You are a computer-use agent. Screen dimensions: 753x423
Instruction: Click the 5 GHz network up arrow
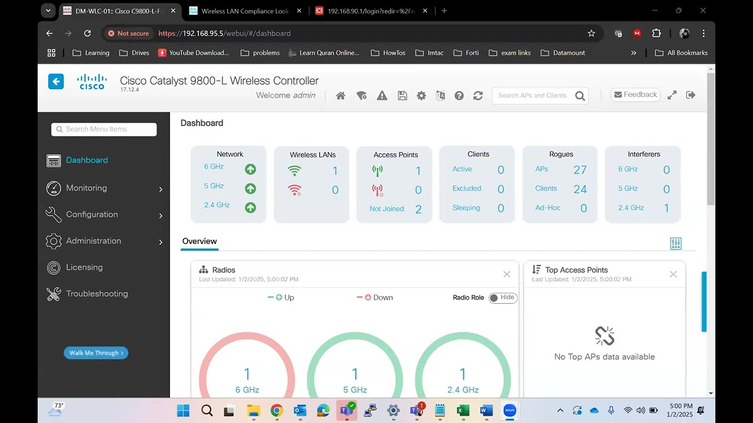click(251, 189)
